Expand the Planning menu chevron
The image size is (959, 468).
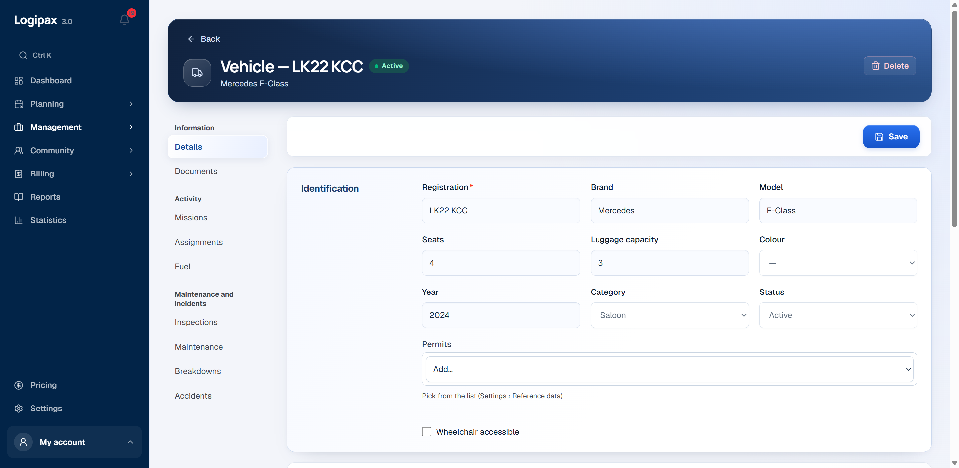pyautogui.click(x=131, y=104)
